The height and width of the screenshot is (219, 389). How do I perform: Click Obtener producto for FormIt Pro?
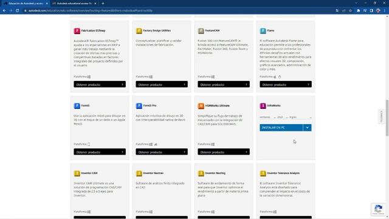pos(162,152)
